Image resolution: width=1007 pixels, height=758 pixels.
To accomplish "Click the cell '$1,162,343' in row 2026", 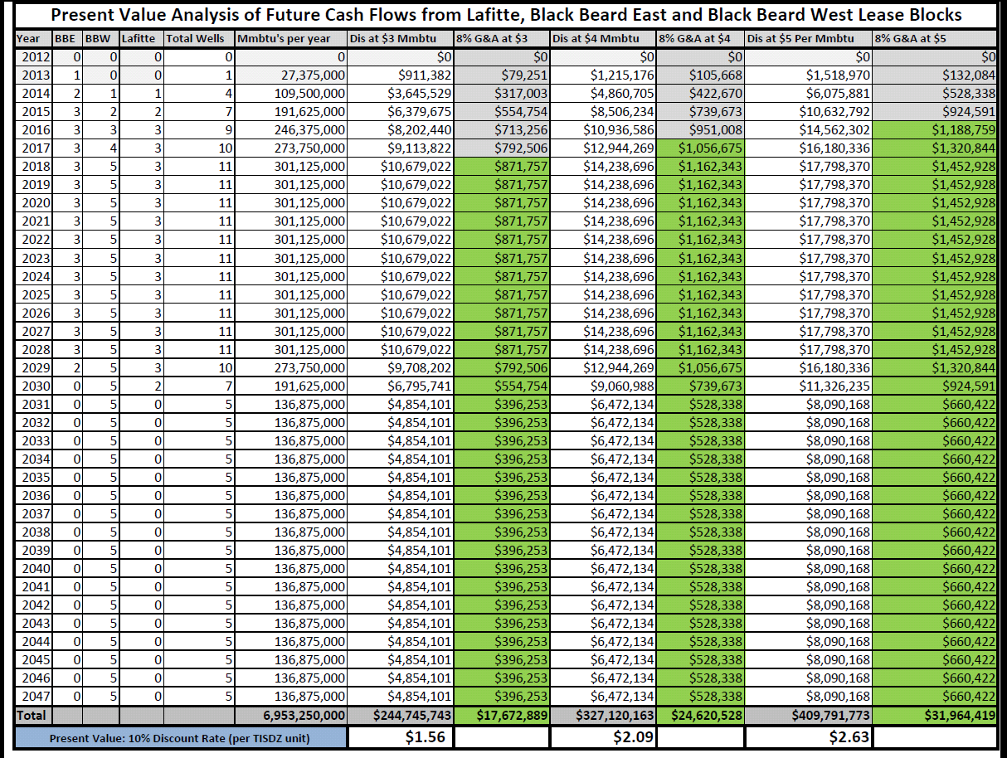I will pyautogui.click(x=700, y=313).
